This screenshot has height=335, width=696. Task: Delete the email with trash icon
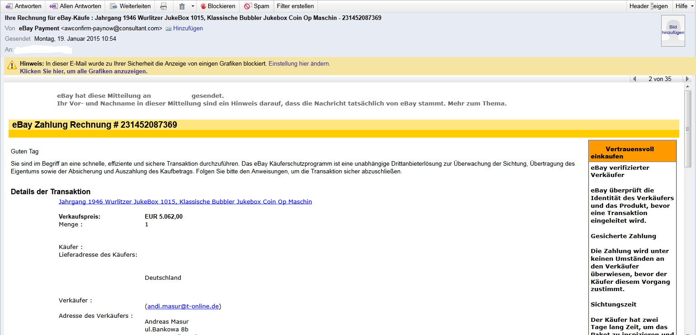(x=182, y=6)
